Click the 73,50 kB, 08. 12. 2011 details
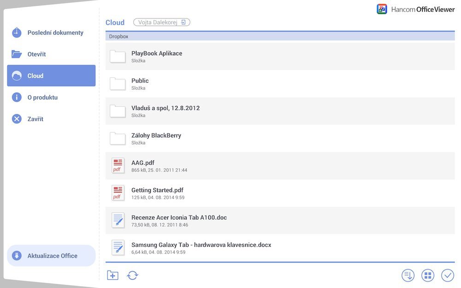 coord(160,225)
